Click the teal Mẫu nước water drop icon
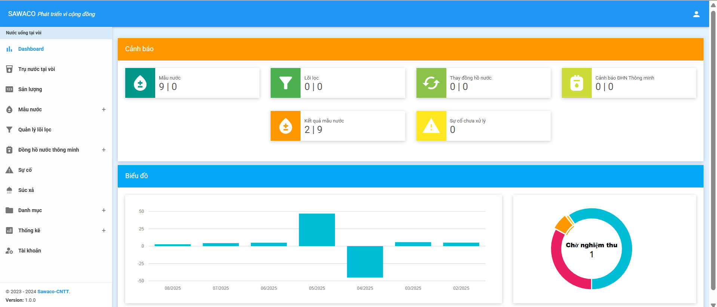 (140, 83)
